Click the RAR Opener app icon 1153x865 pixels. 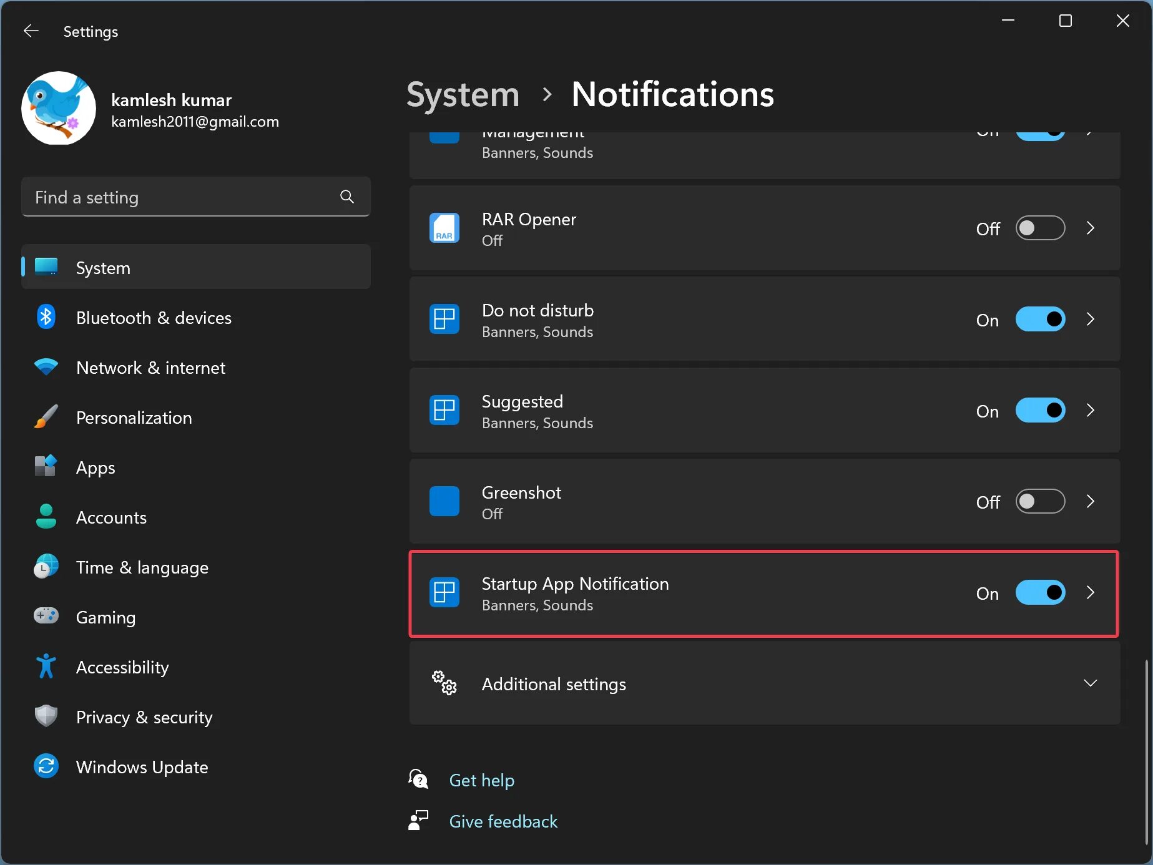[444, 228]
